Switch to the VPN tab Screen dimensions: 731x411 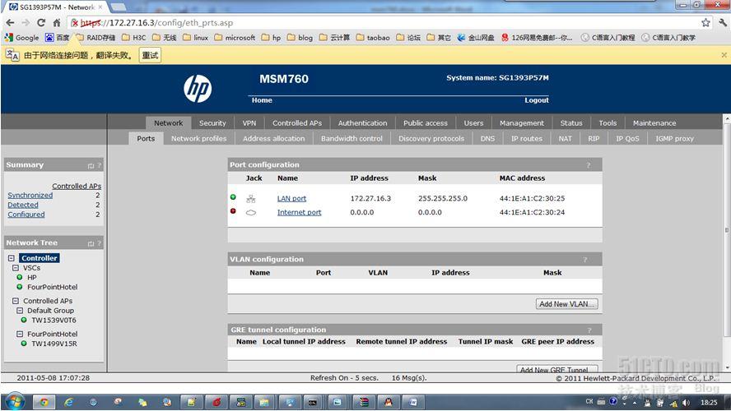click(249, 122)
